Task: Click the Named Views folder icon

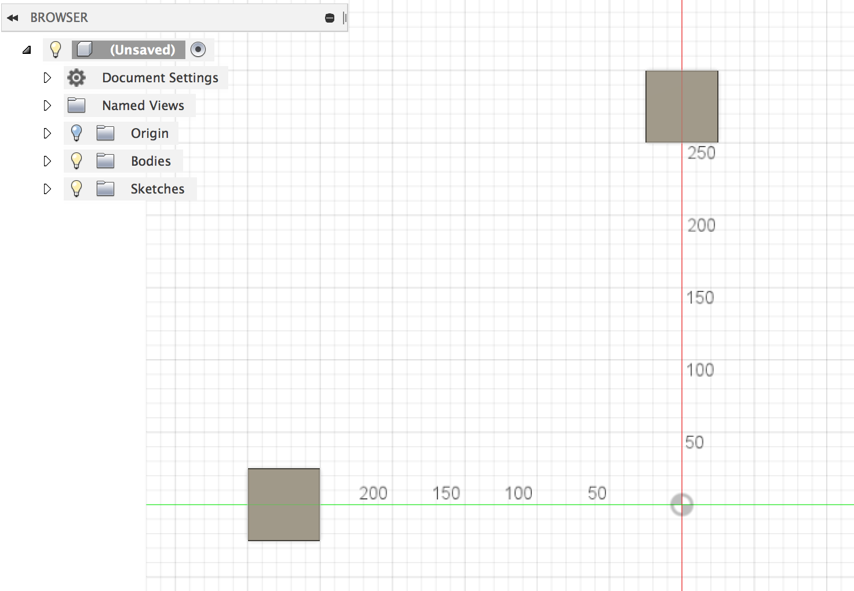Action: (x=76, y=105)
